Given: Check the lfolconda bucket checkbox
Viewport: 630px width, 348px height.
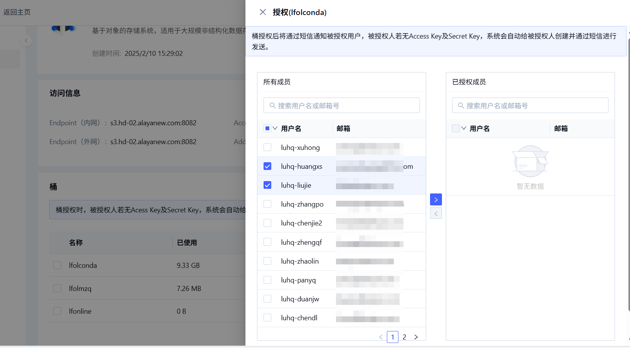Looking at the screenshot, I should tap(57, 265).
